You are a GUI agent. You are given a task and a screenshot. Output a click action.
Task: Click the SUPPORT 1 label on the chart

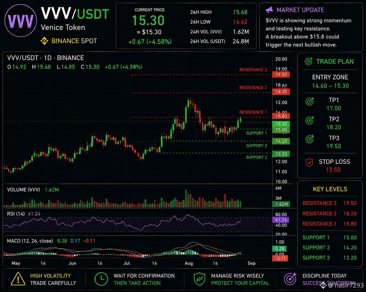[256, 133]
